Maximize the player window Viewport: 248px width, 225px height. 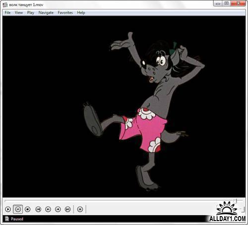[x=227, y=3]
